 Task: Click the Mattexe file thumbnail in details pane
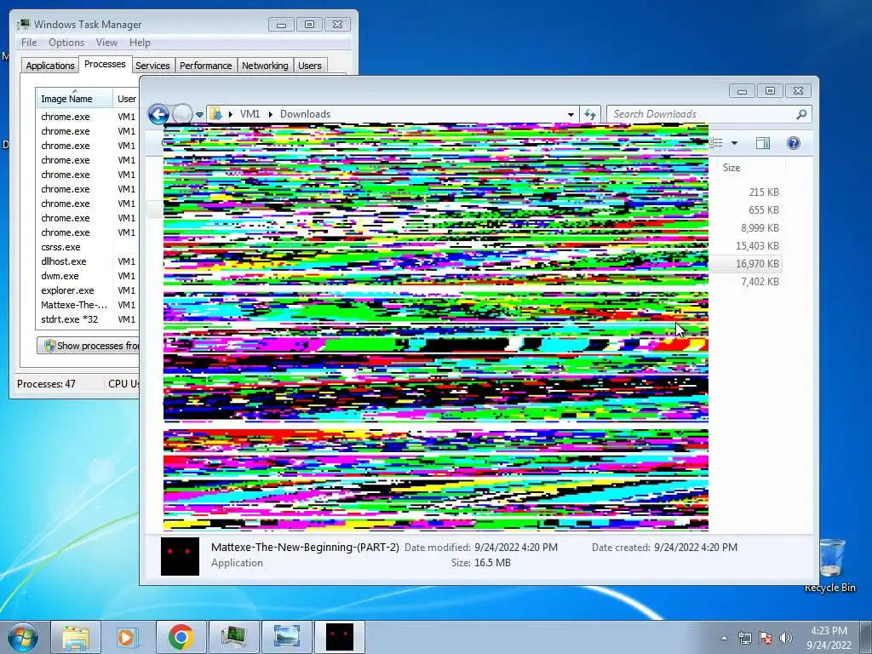click(180, 556)
